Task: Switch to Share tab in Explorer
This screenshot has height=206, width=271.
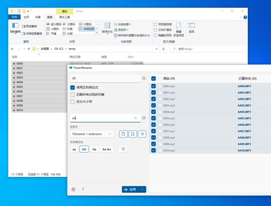Action: click(38, 17)
